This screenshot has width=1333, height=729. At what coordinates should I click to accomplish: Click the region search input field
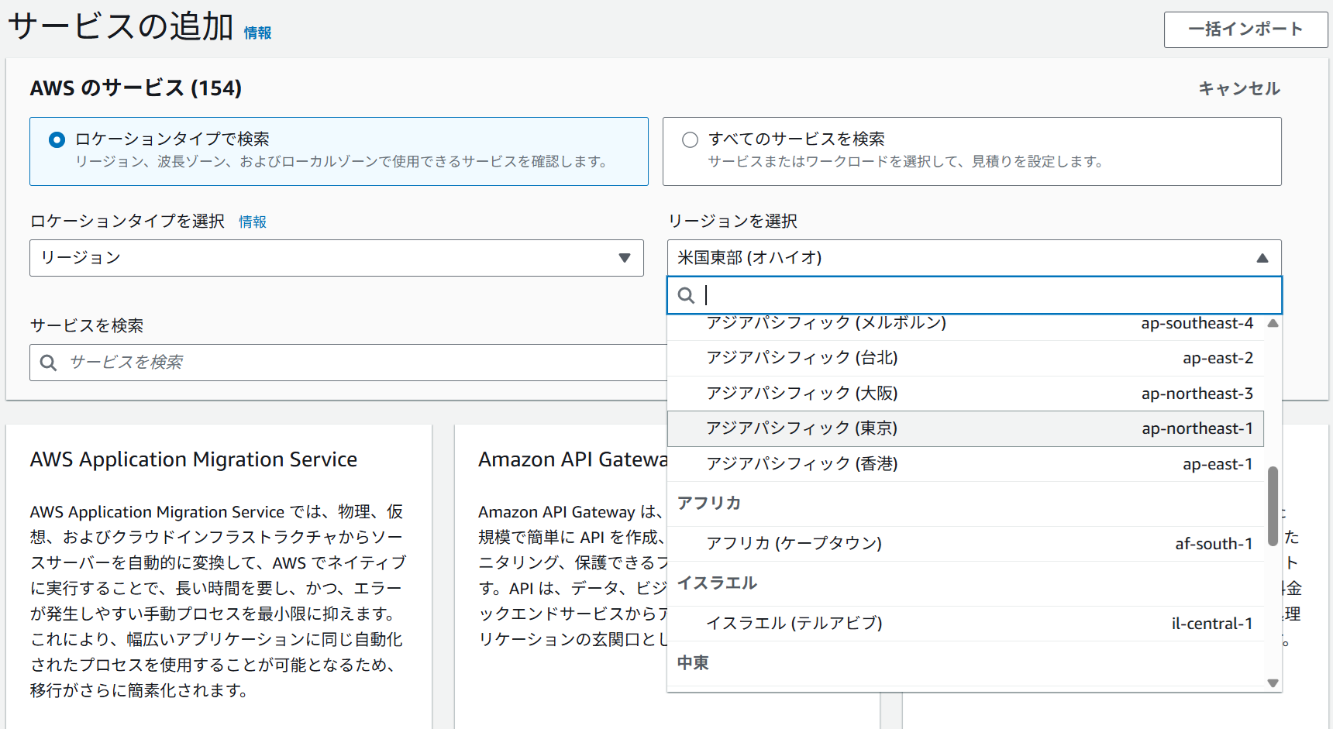point(974,295)
